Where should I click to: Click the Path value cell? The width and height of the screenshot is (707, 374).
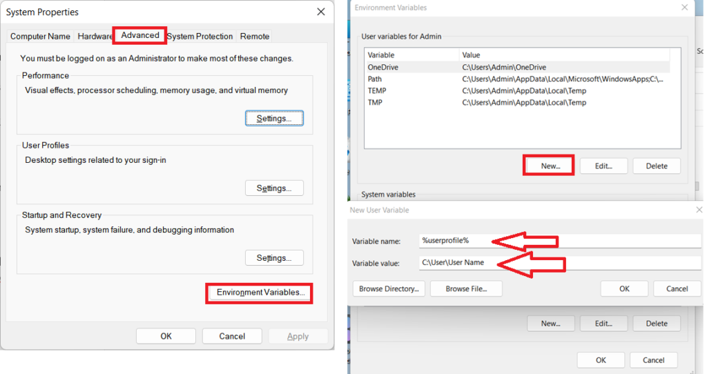click(x=562, y=79)
